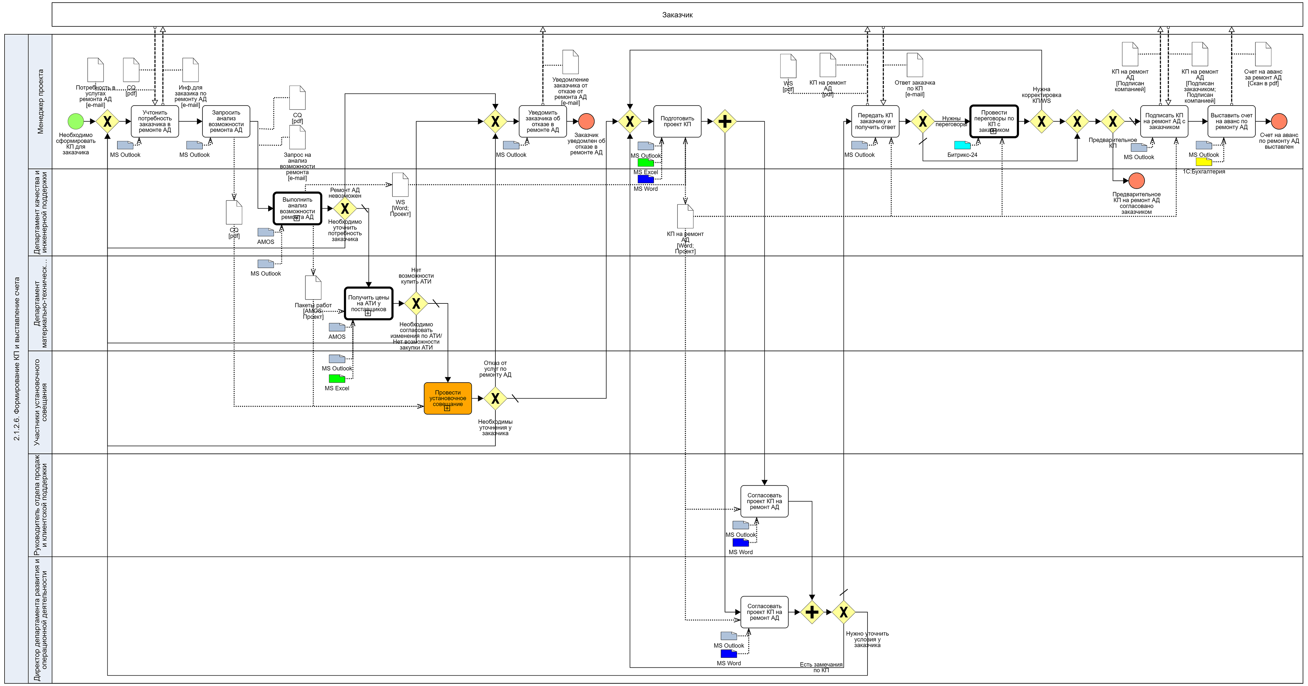
Task: Select the 'WS [Word; Проект]' document icon
Action: 400,185
